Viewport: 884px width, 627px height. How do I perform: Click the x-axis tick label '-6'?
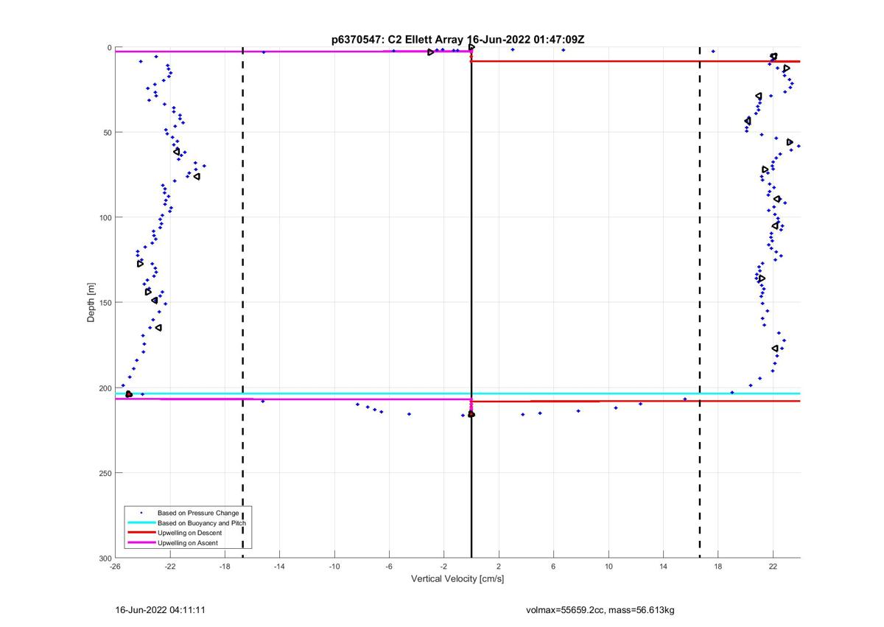coord(389,567)
